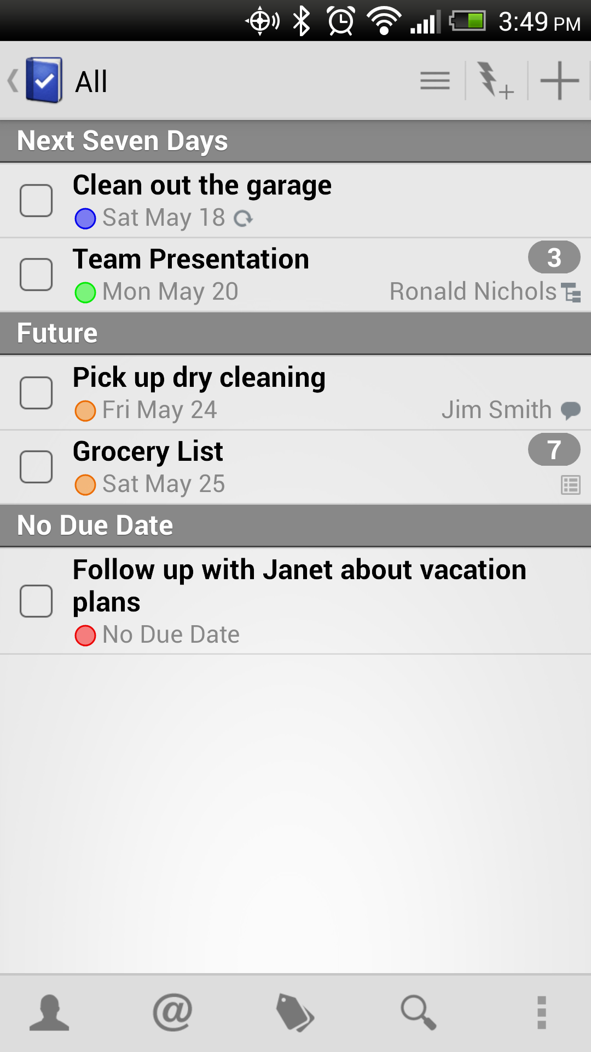Tap the 7 items badge on Grocery List
591x1052 pixels.
(x=554, y=450)
